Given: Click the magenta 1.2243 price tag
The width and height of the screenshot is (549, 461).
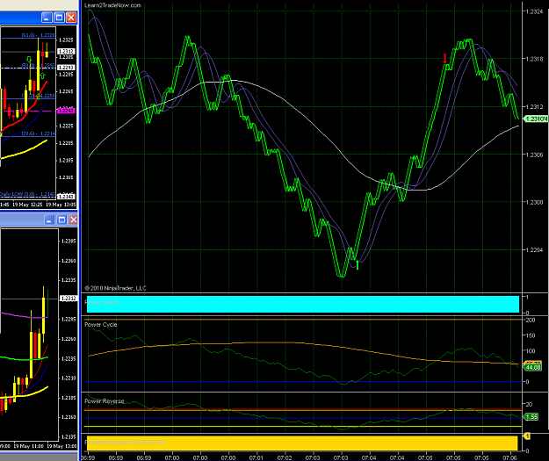Looking at the screenshot, I should click(66, 111).
